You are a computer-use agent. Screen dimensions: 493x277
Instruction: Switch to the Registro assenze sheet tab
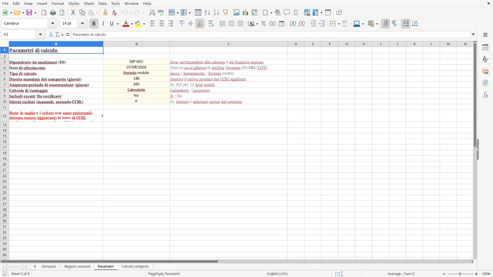click(77, 267)
